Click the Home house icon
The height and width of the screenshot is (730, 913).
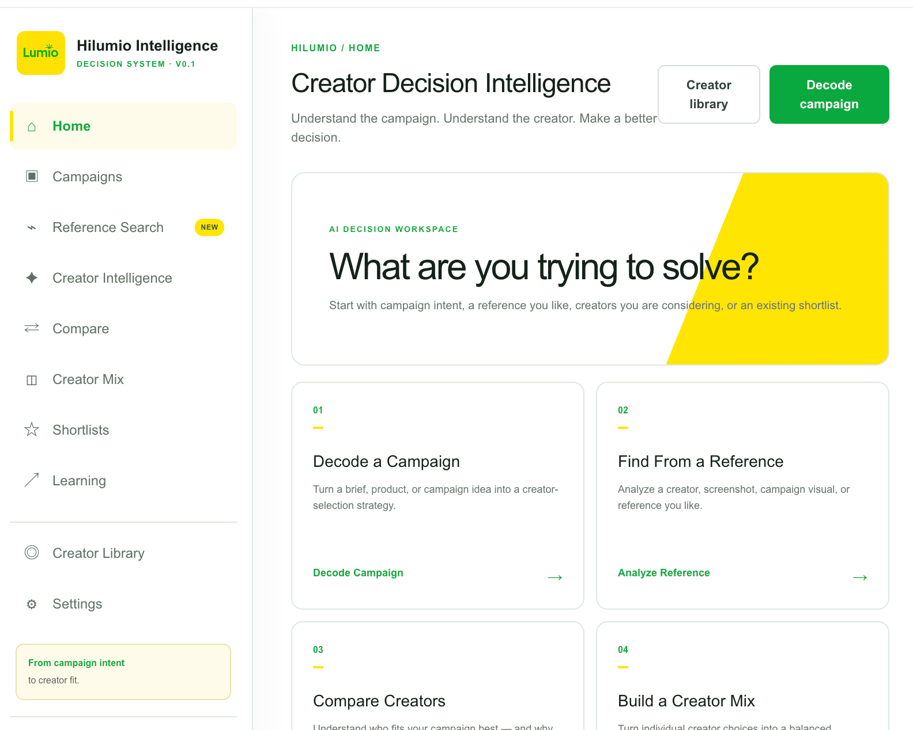coord(32,127)
